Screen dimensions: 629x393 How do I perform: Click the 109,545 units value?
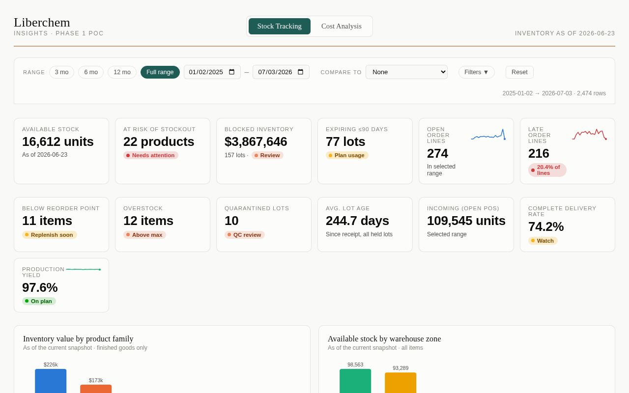(466, 221)
